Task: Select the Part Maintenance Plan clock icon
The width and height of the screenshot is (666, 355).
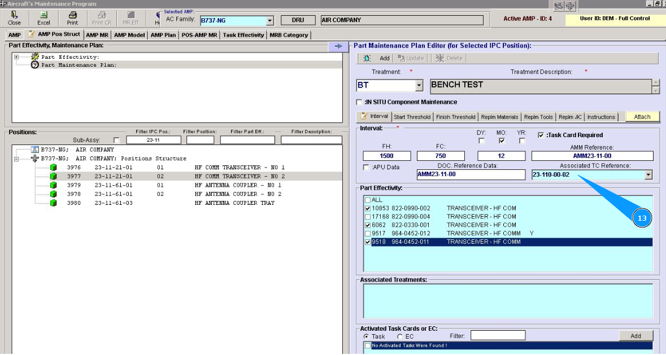Action: coord(35,65)
